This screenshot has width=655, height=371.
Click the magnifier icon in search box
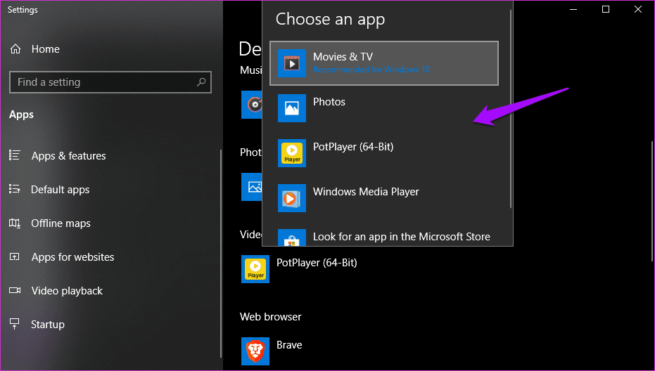(x=201, y=82)
